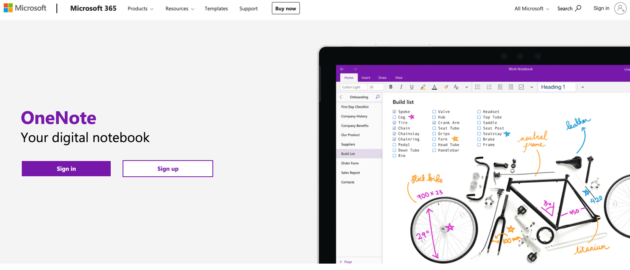Insert a numbered list

point(489,87)
